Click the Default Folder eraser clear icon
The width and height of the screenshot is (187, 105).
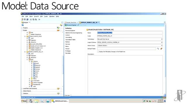(x=161, y=49)
